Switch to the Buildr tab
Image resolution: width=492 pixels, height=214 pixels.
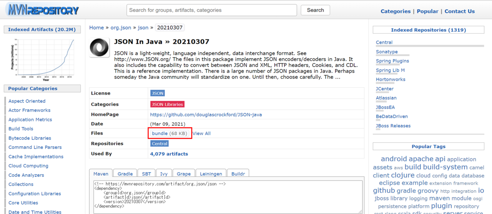click(237, 173)
